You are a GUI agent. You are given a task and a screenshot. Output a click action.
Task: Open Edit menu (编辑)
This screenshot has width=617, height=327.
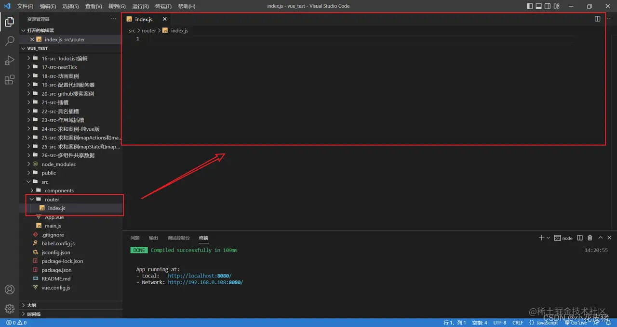48,6
